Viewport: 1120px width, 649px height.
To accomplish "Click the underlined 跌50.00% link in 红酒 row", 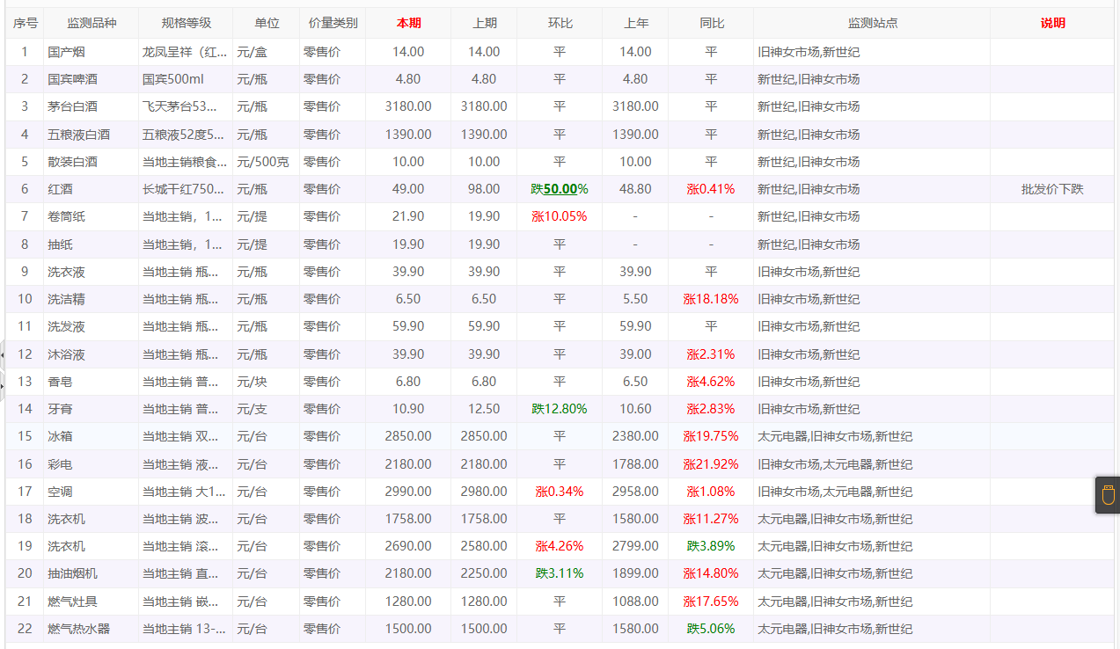I will point(560,189).
